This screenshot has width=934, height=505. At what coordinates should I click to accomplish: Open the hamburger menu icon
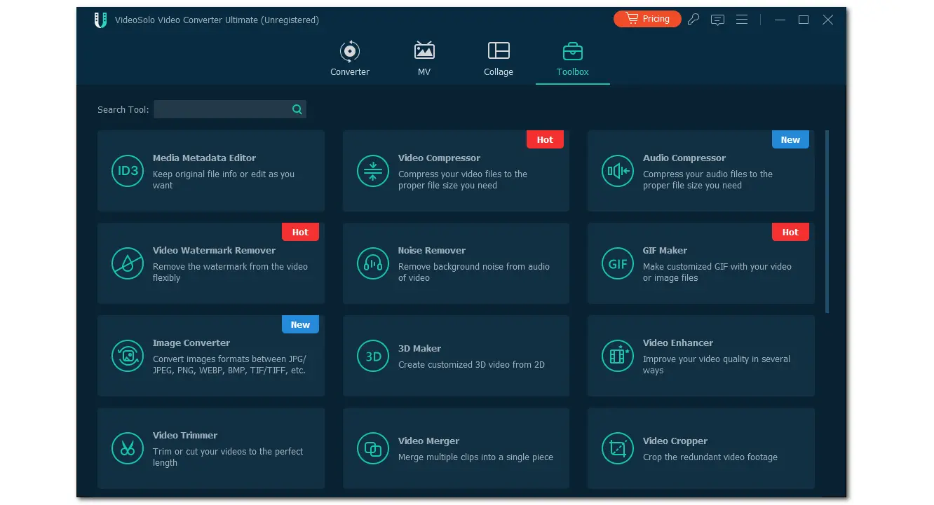(742, 20)
